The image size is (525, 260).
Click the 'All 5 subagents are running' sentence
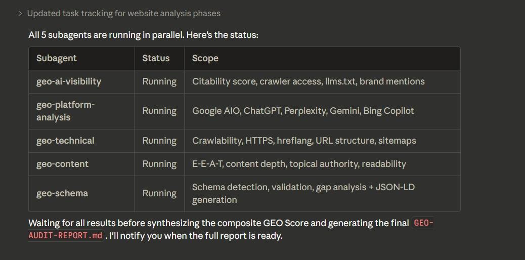point(143,35)
